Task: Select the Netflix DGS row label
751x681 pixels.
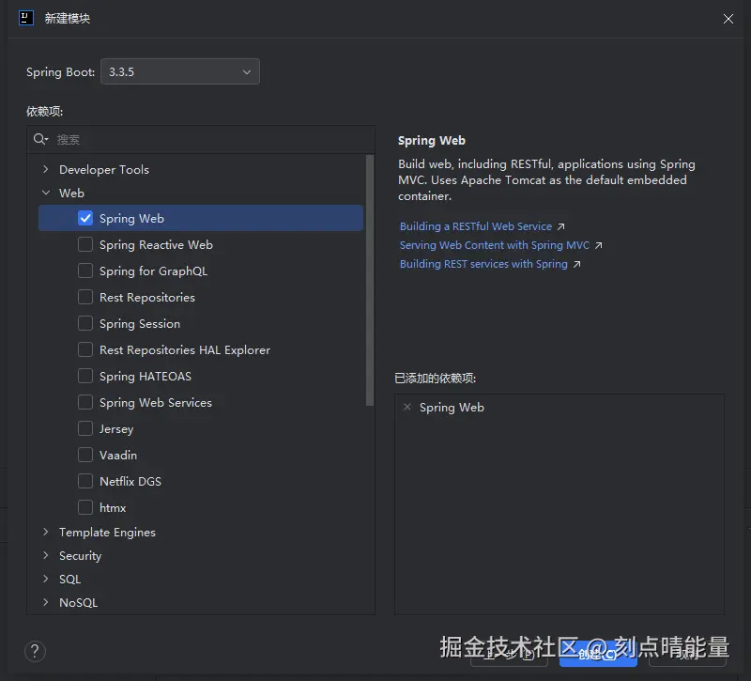Action: [x=130, y=482]
